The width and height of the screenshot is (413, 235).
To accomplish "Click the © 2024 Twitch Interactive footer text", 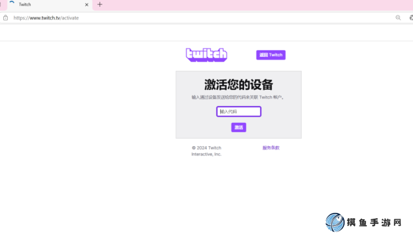I will (x=206, y=151).
